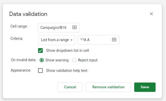The width and height of the screenshot is (166, 101).
Task: Close the Data validation dialog
Action: point(151,14)
